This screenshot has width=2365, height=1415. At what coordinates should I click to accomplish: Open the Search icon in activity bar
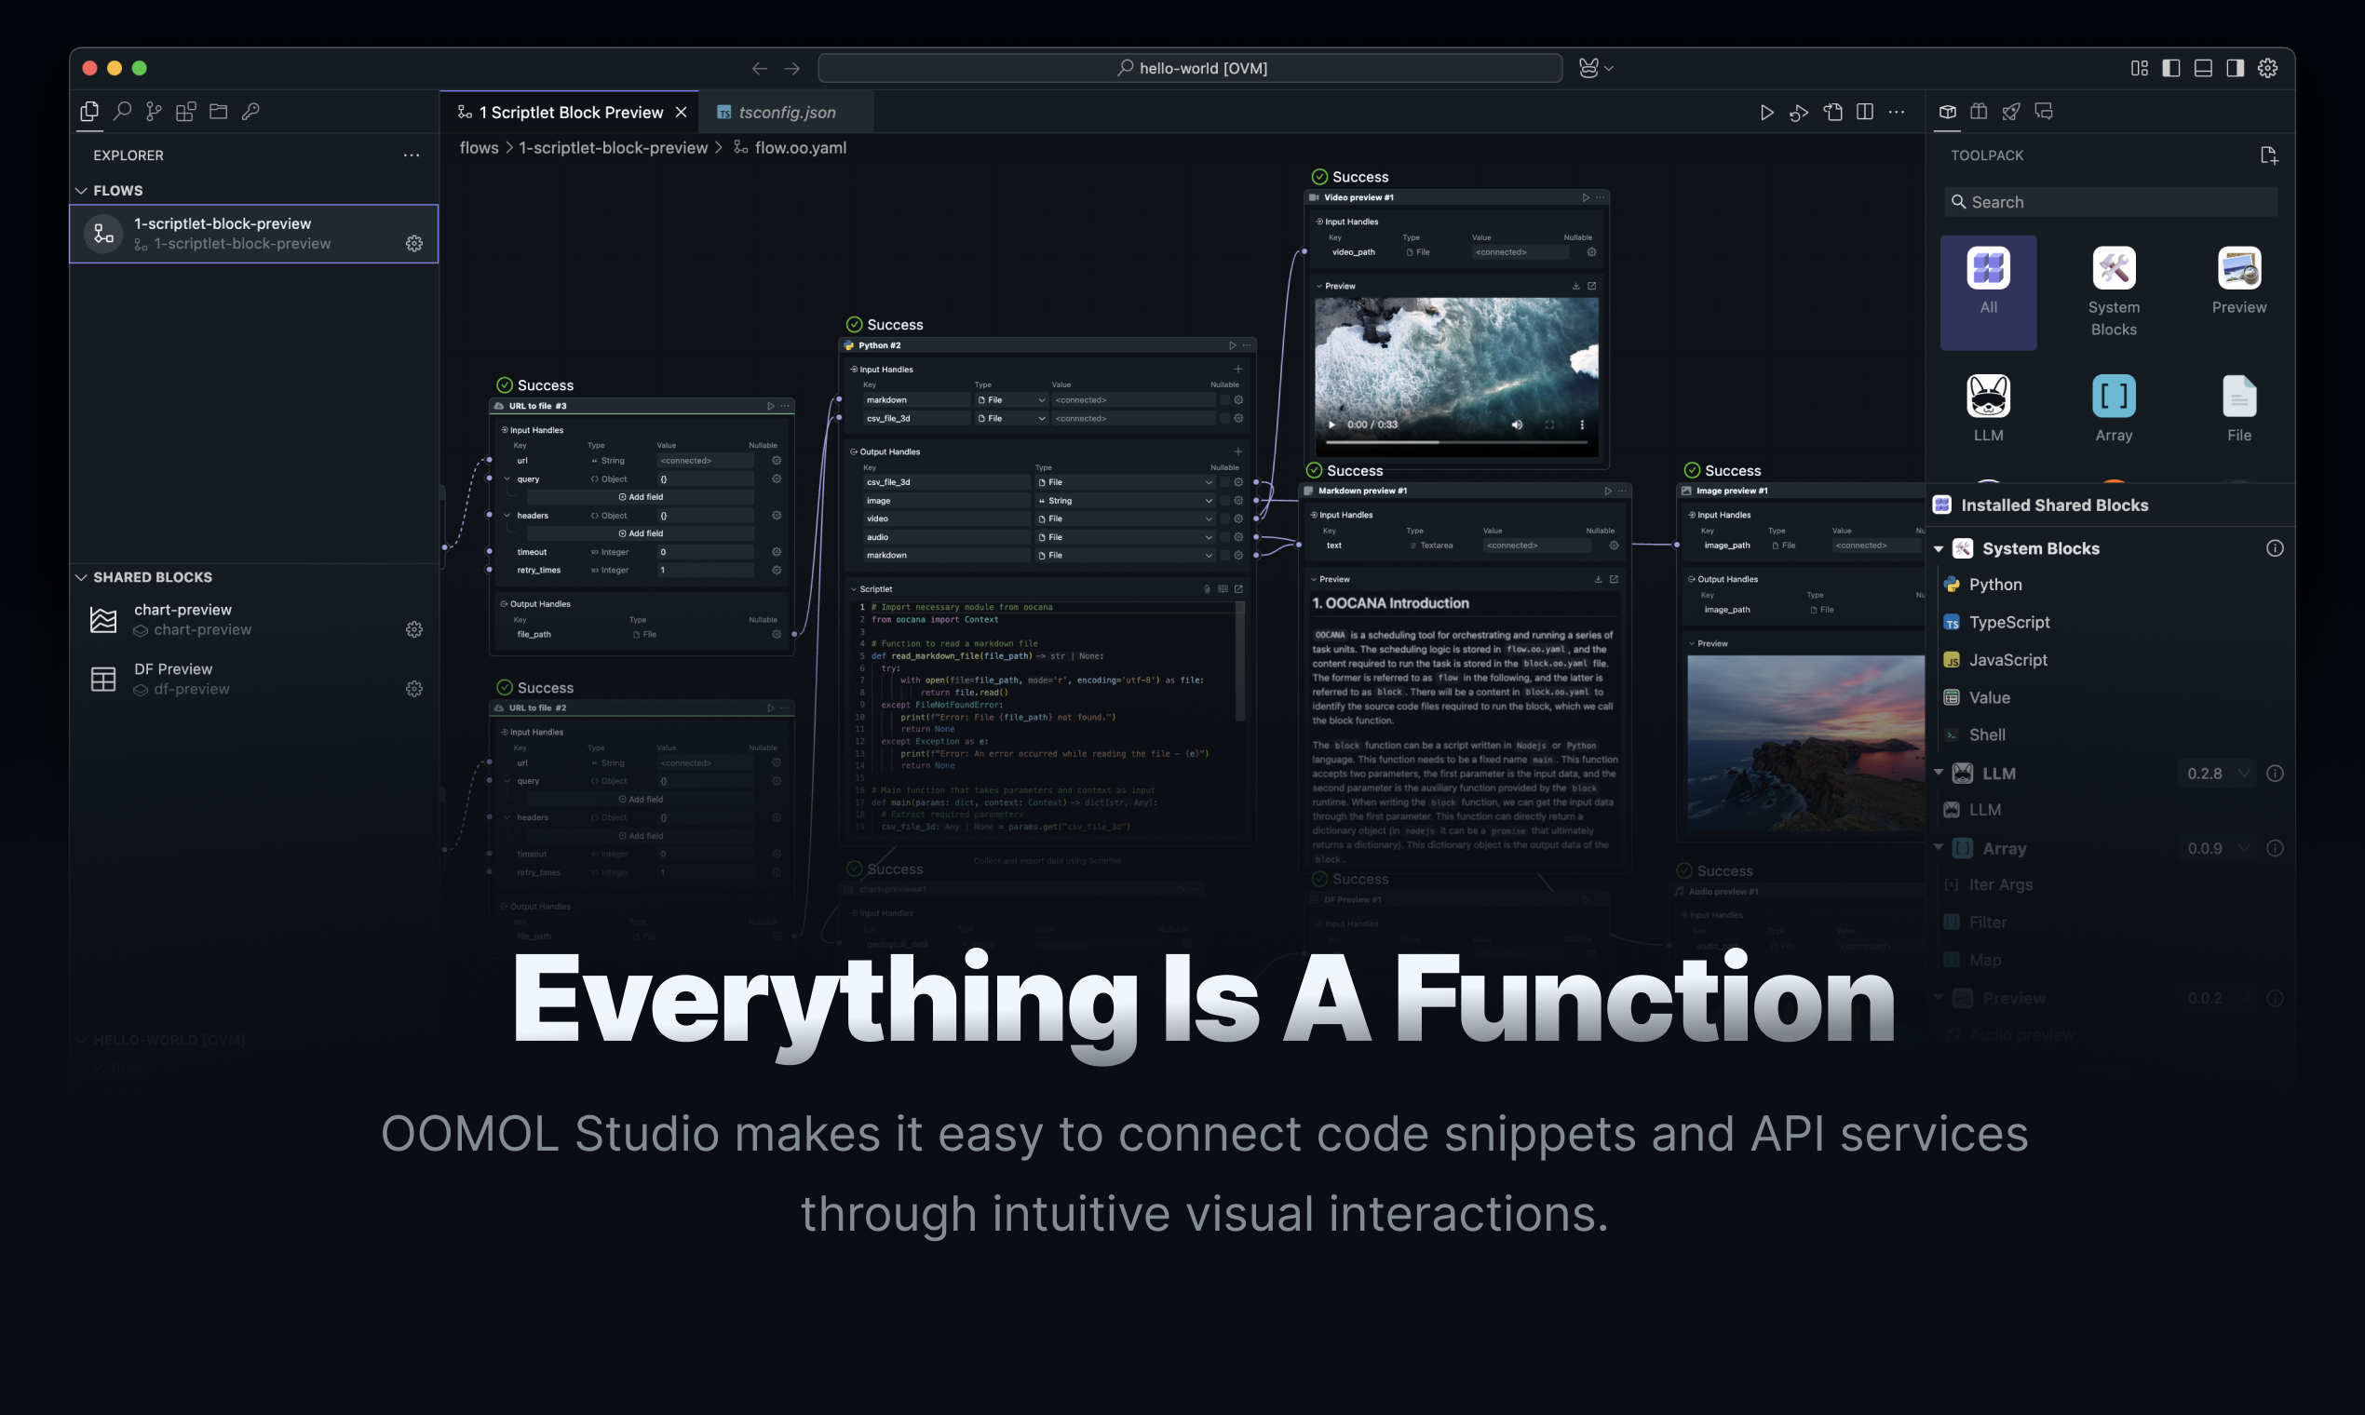click(x=122, y=112)
